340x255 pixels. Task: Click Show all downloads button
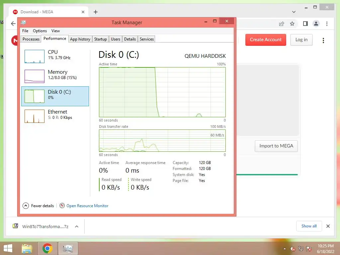[309, 226]
